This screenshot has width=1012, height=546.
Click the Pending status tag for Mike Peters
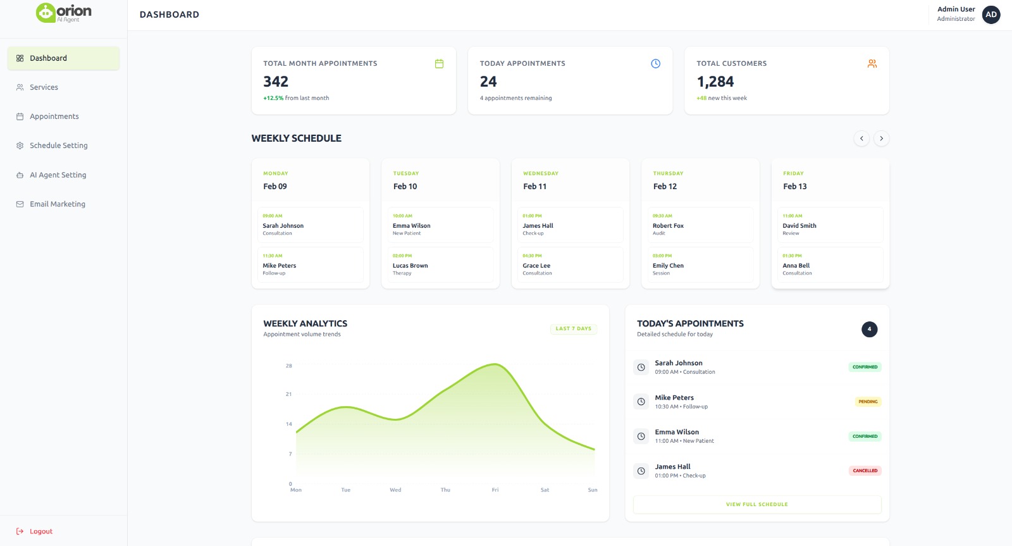click(x=868, y=402)
